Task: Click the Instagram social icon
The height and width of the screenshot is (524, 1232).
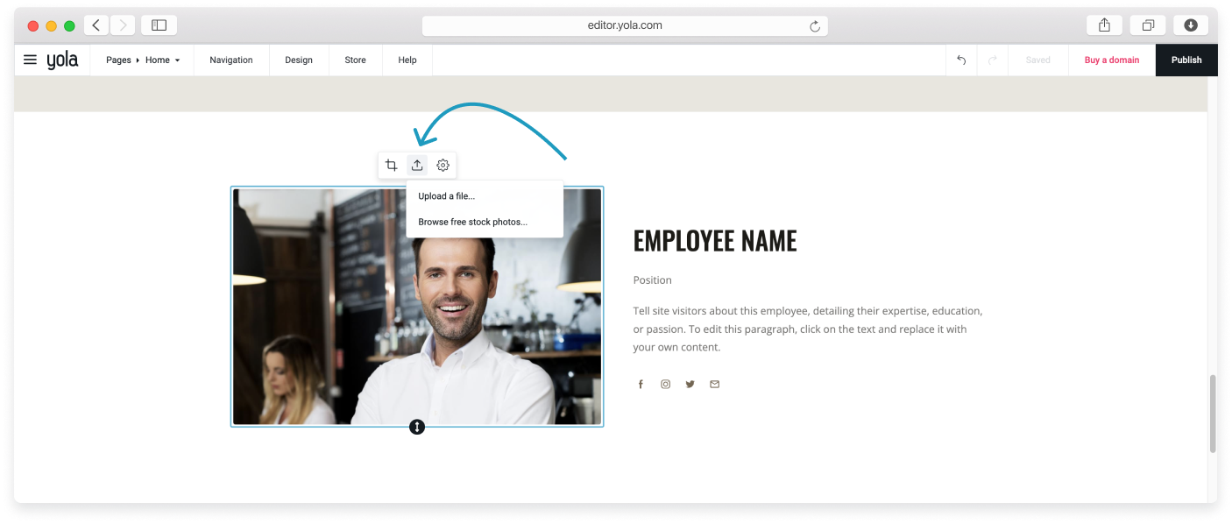Action: pos(665,384)
